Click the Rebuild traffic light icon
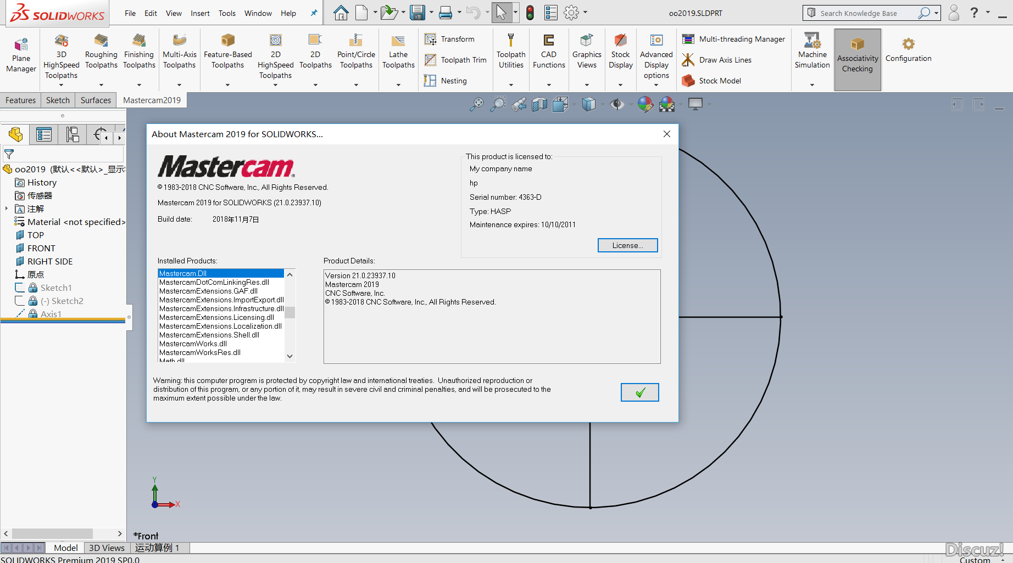Screen dimensions: 1013x563 click(530, 13)
